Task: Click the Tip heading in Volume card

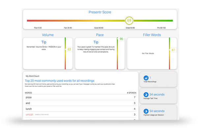Action: point(44,42)
